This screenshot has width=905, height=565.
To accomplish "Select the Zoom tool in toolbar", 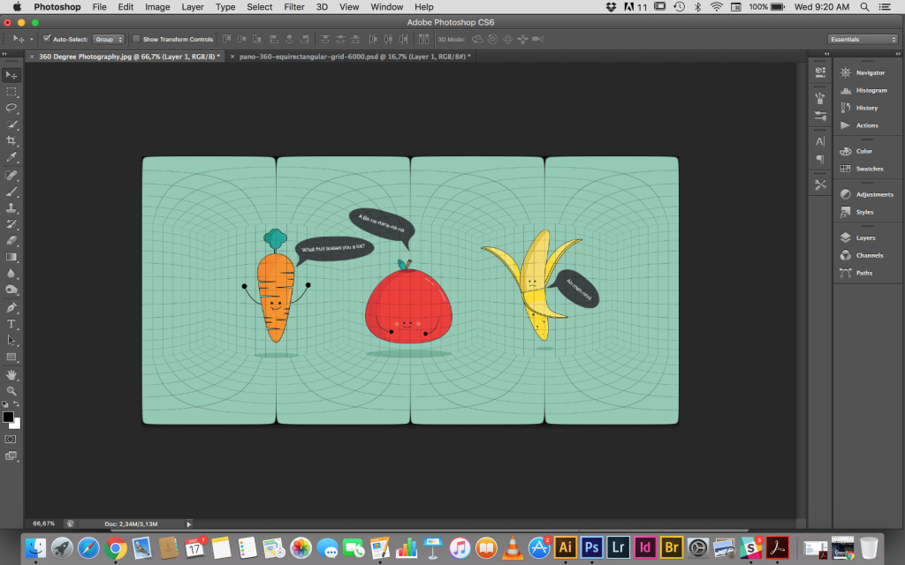I will (x=11, y=390).
